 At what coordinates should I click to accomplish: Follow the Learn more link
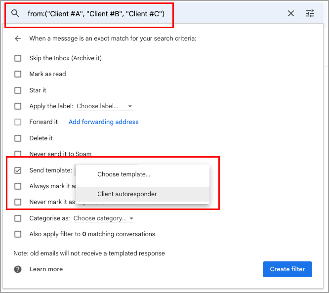tap(46, 269)
